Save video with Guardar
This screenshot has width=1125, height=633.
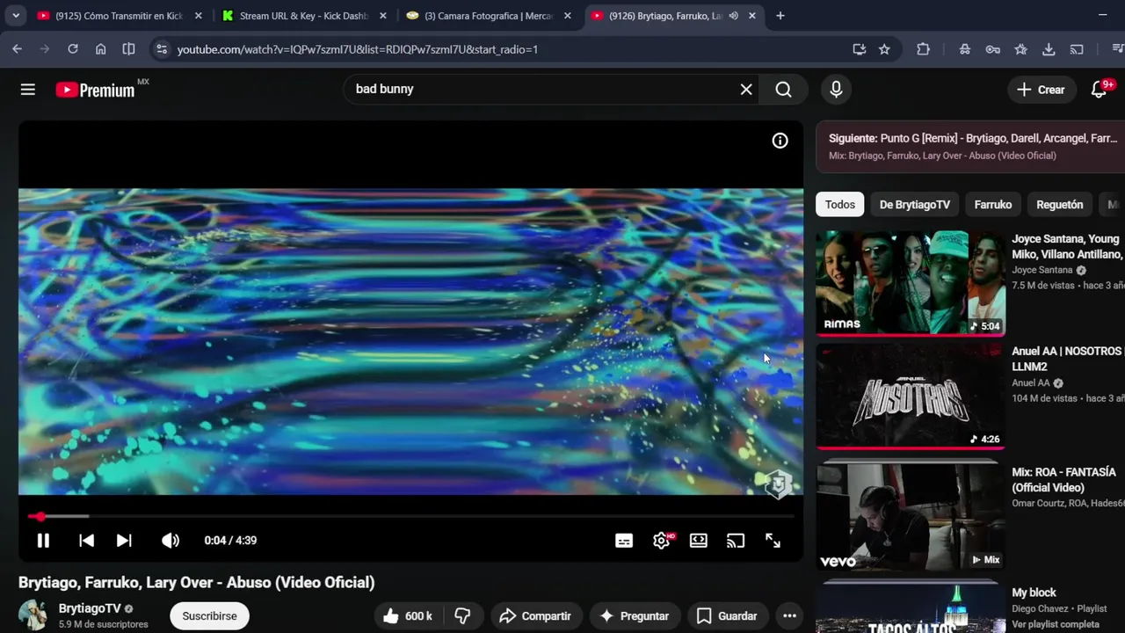pyautogui.click(x=726, y=616)
